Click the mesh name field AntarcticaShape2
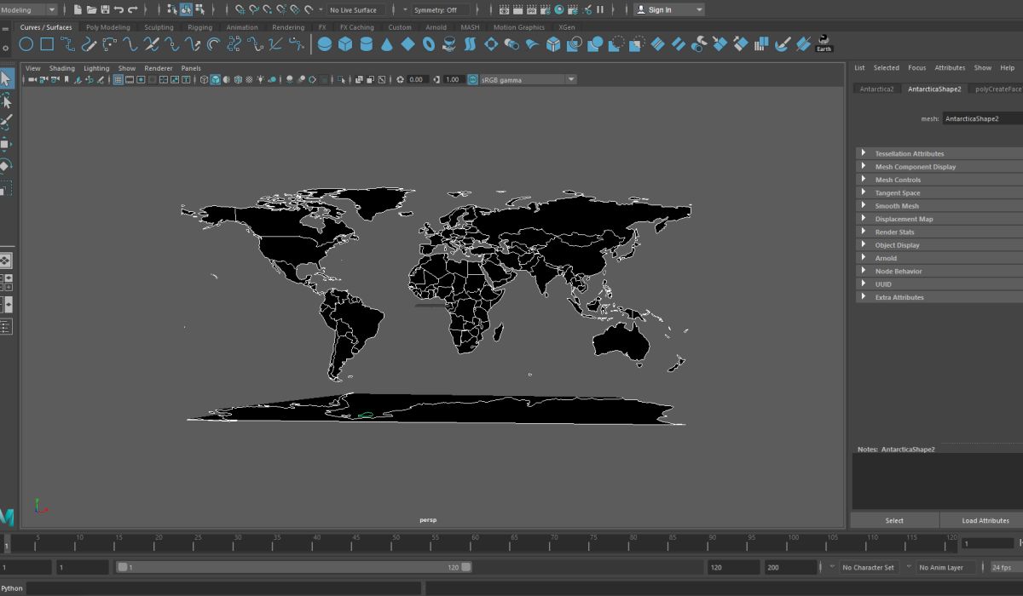The image size is (1023, 596). pos(980,119)
